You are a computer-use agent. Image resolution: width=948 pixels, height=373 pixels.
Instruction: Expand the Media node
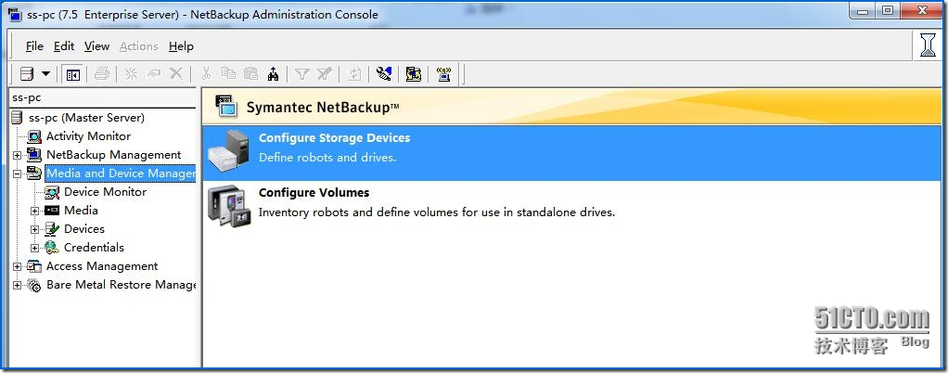pyautogui.click(x=35, y=211)
